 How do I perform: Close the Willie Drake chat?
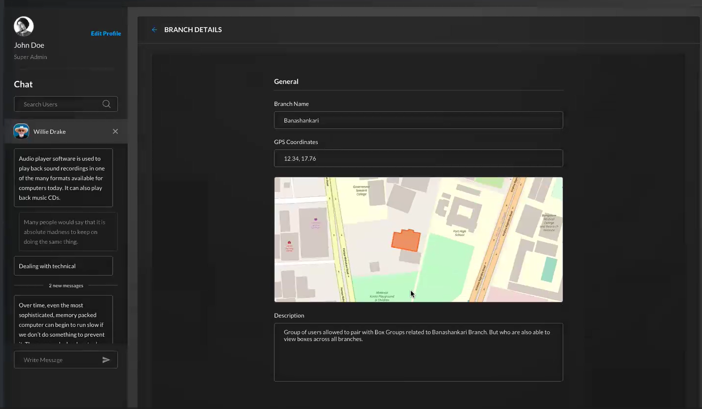[115, 132]
